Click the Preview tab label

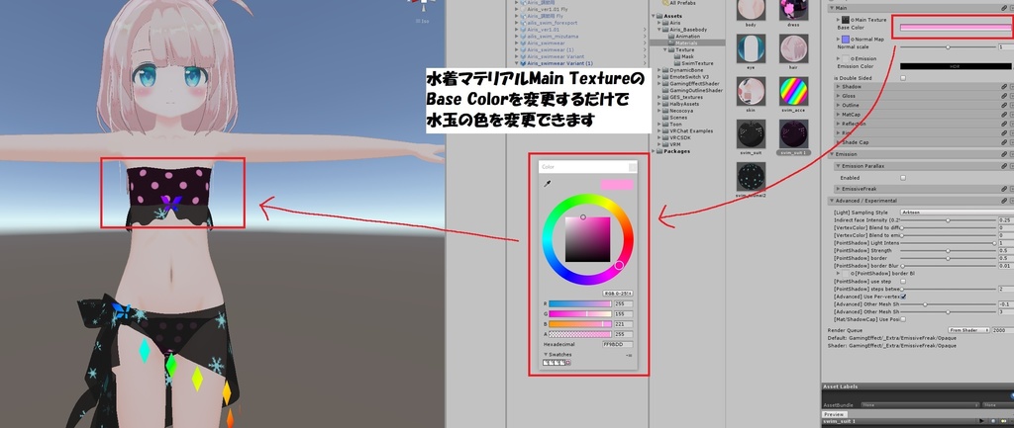pyautogui.click(x=833, y=414)
